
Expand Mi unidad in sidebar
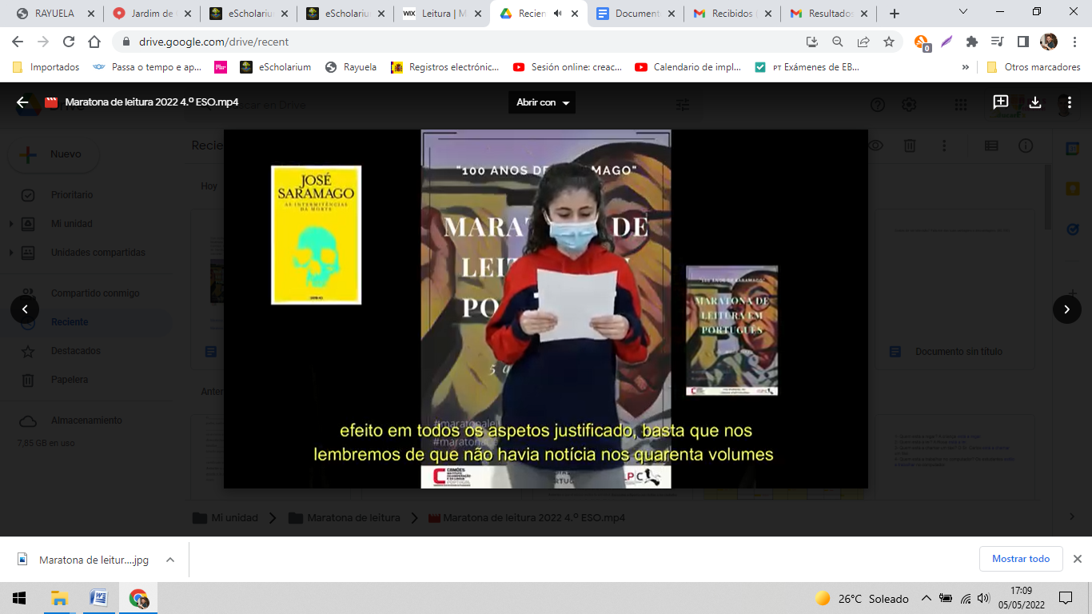[x=11, y=224]
